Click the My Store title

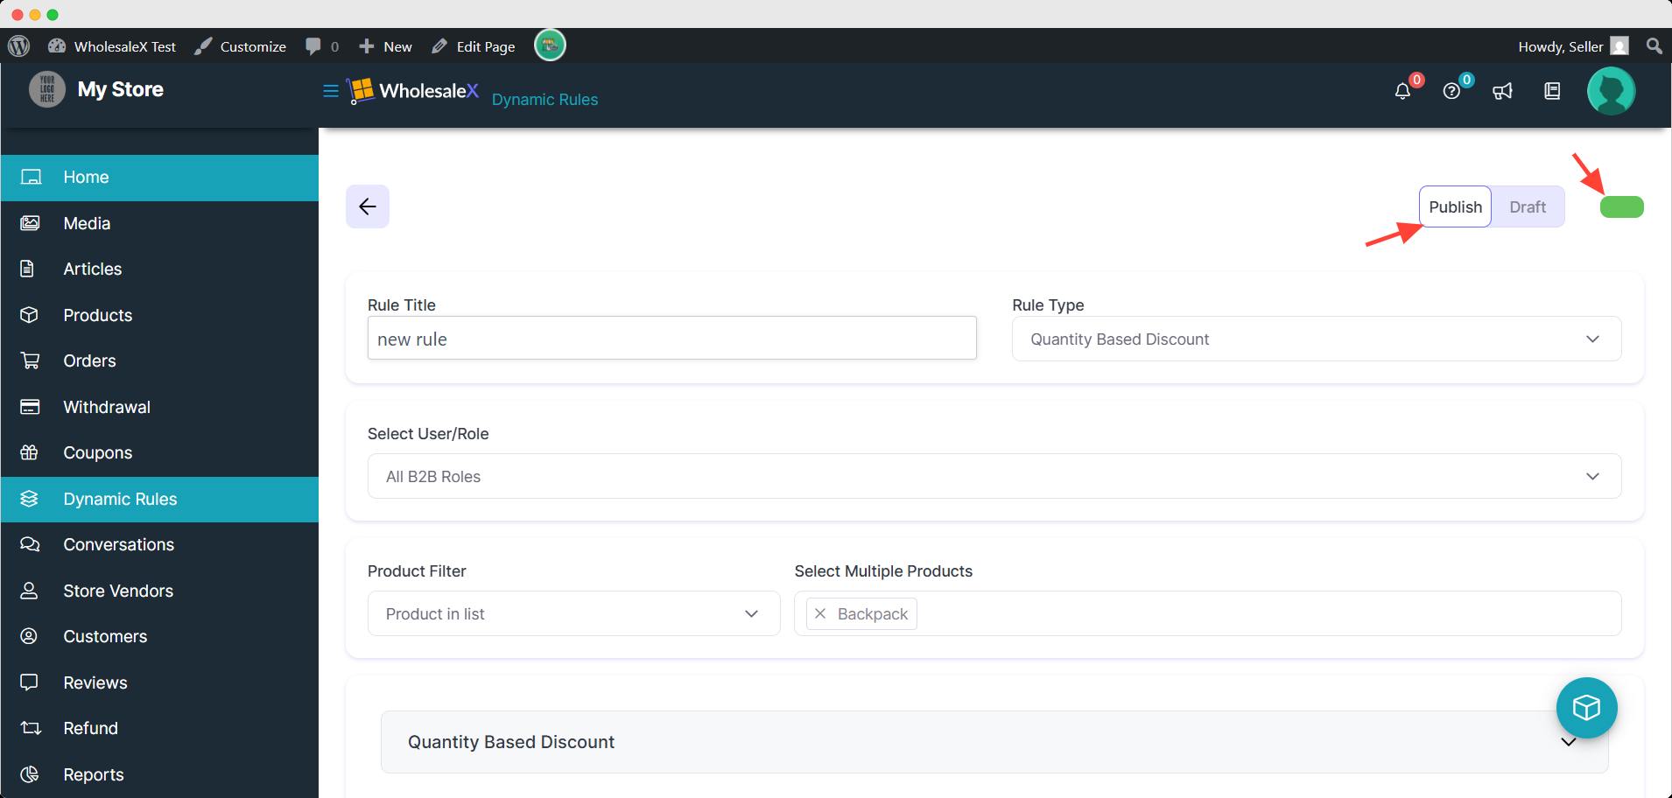pos(120,89)
